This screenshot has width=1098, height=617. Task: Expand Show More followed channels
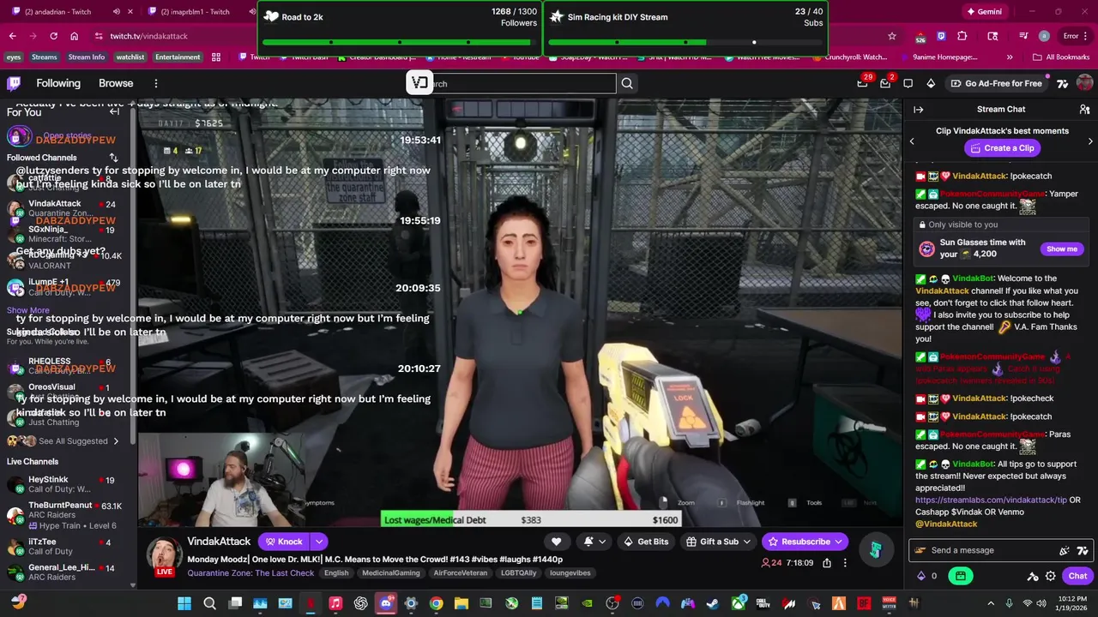28,310
